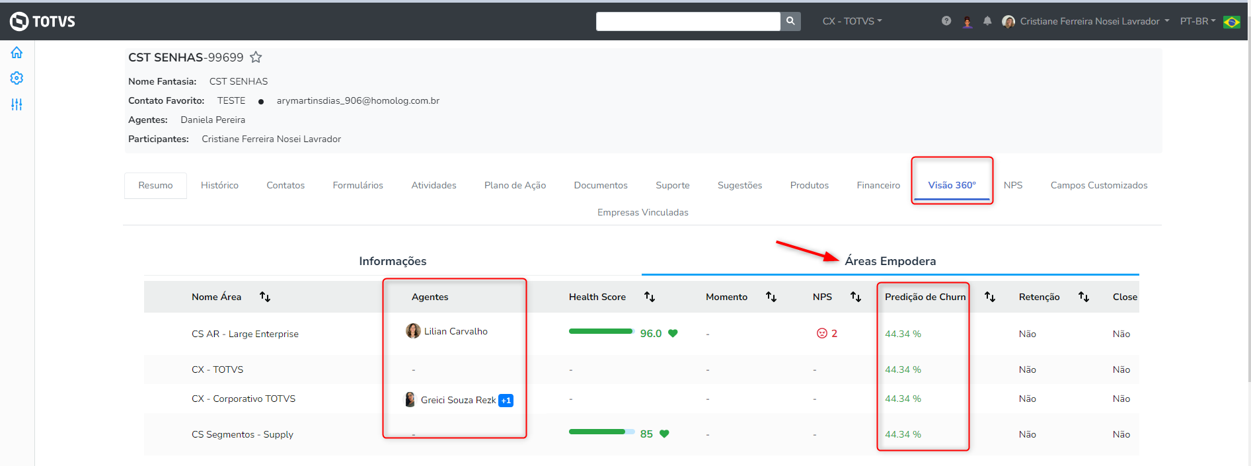
Task: Click the 85 health score bar
Action: [x=601, y=432]
